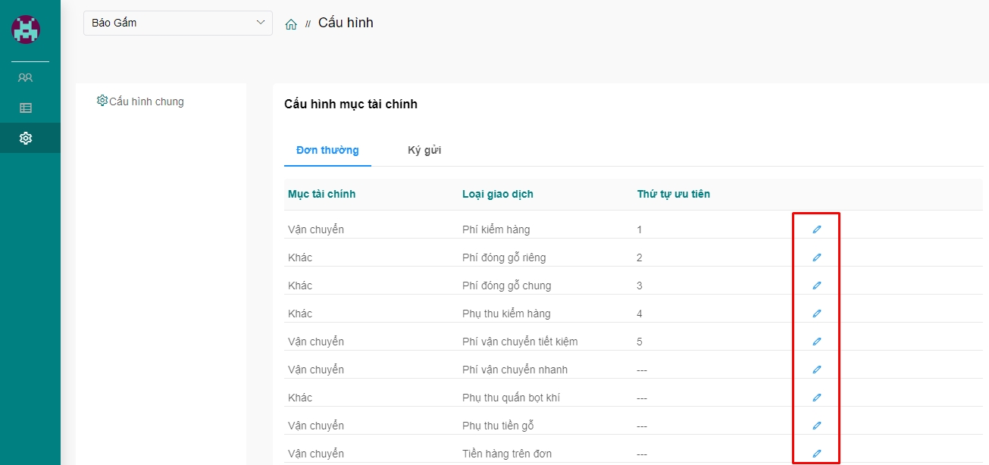The image size is (989, 465).
Task: Switch to the Ký gửi tab
Action: click(424, 150)
